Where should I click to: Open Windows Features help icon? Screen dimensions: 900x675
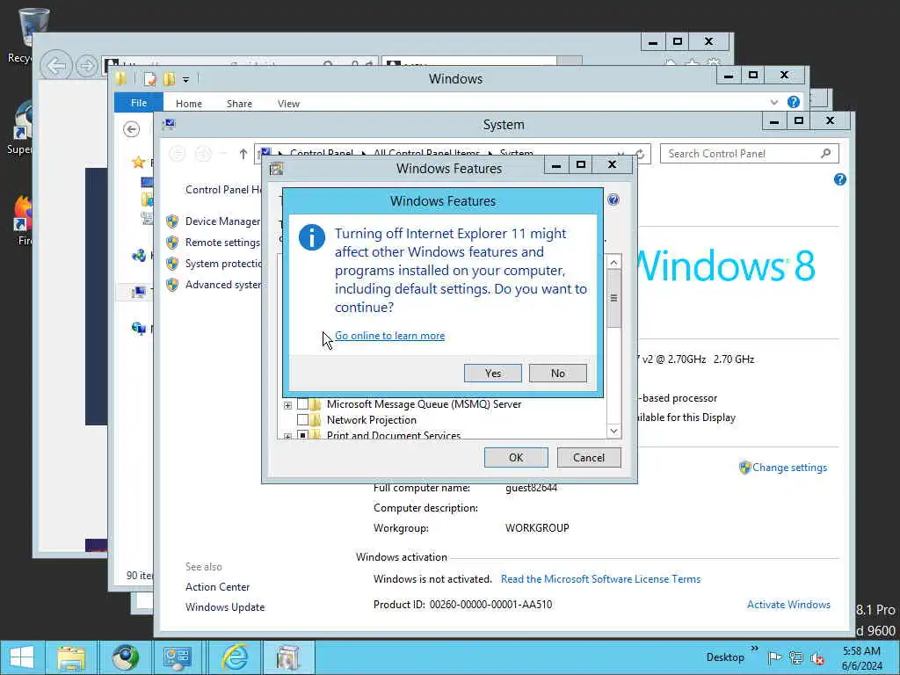point(613,200)
